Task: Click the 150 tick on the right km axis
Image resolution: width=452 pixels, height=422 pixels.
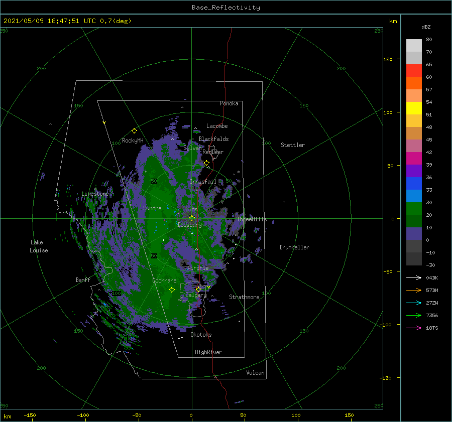Action: point(388,59)
